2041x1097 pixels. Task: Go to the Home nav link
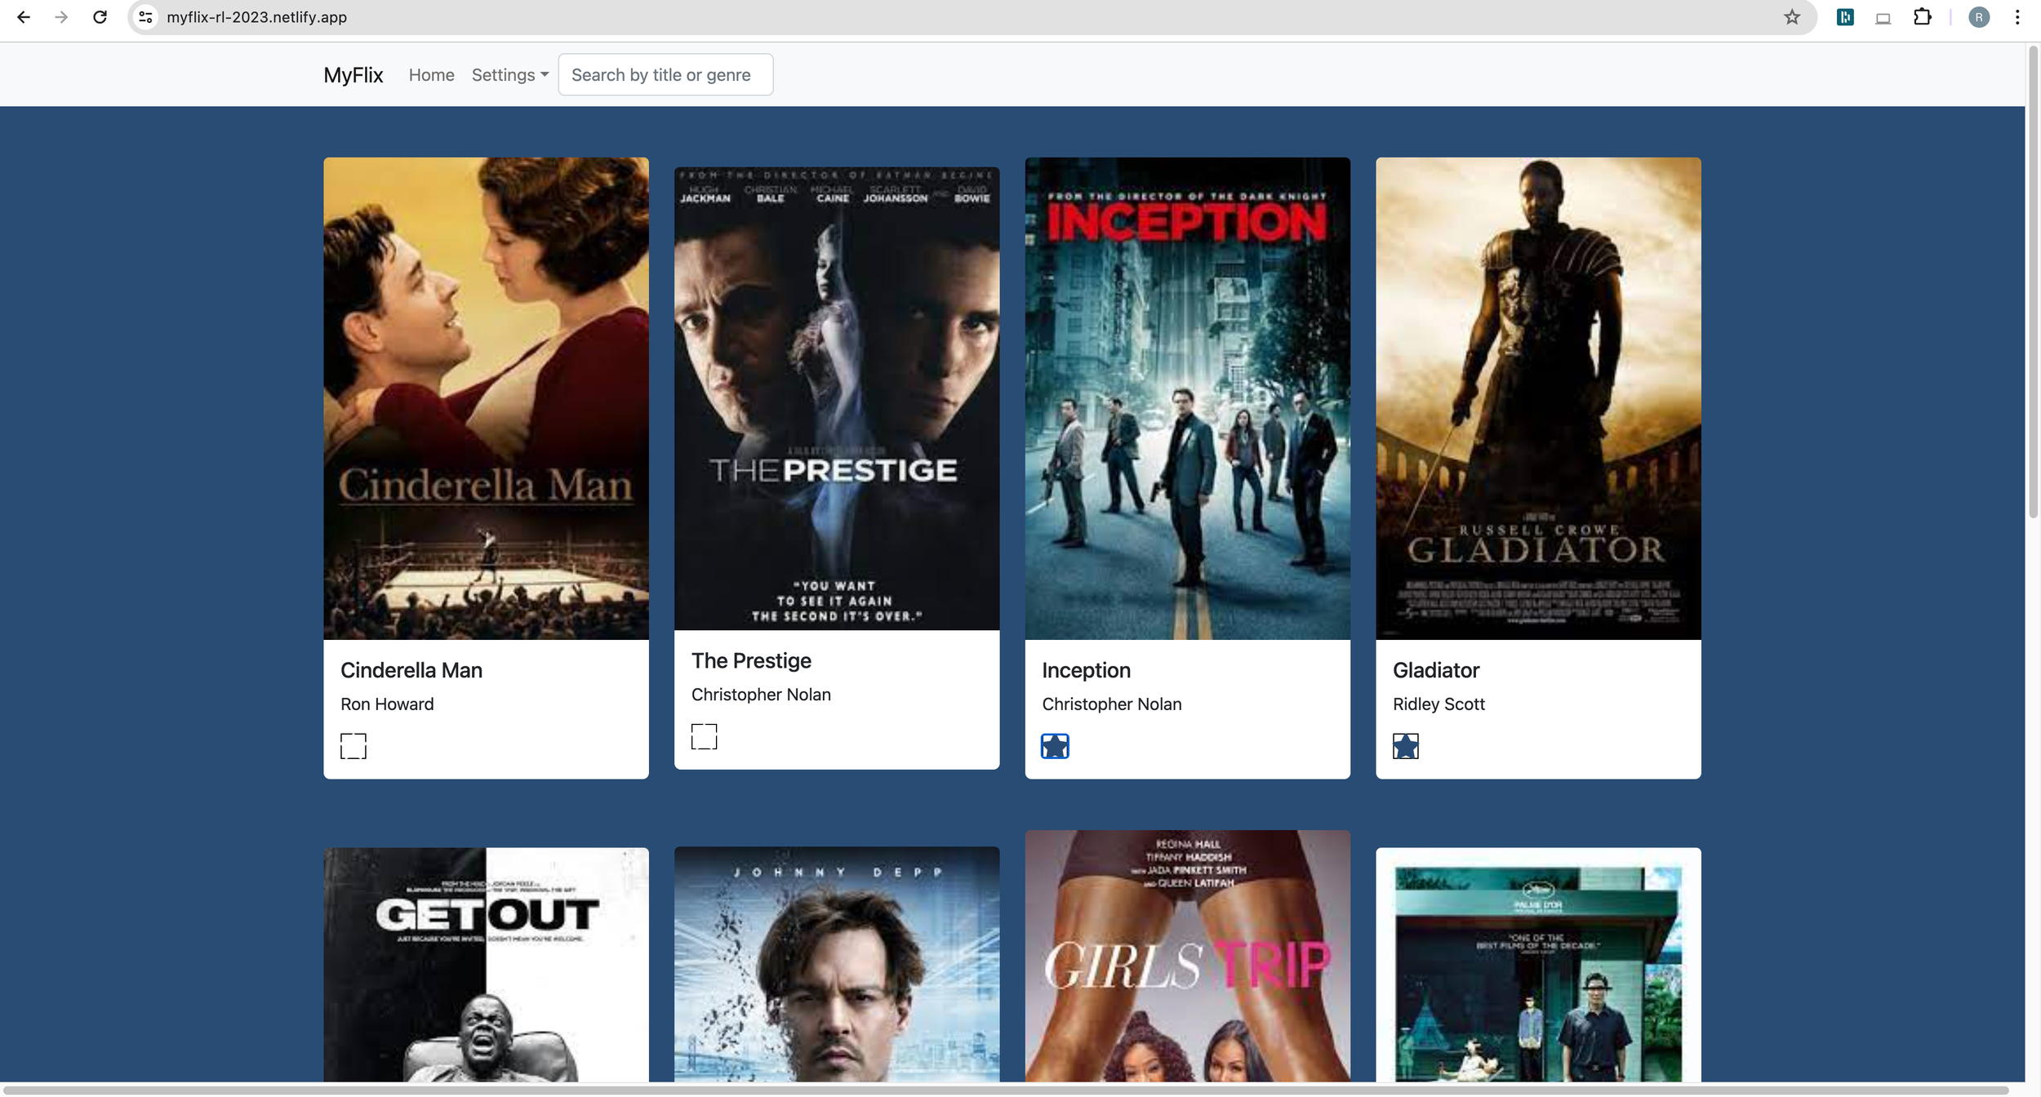(431, 75)
